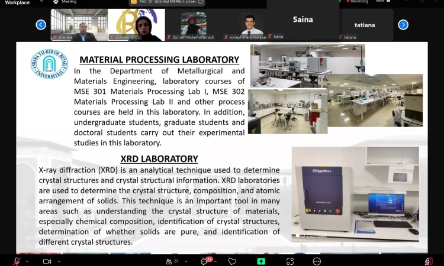
Task: Open chat with 11 unread messages
Action: tap(206, 261)
